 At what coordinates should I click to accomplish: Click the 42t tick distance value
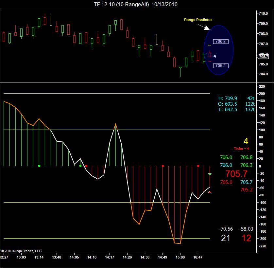pyautogui.click(x=251, y=98)
